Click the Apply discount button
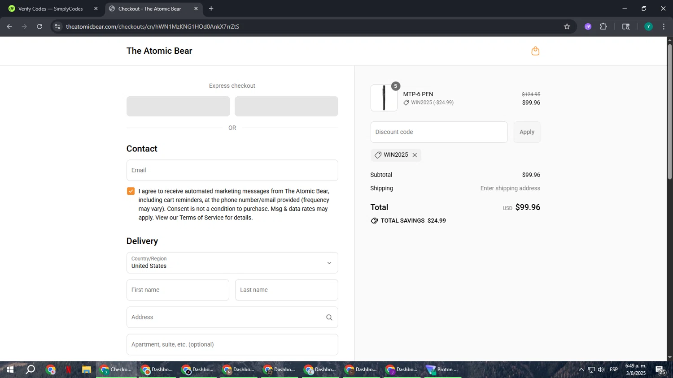673x378 pixels. 527,132
